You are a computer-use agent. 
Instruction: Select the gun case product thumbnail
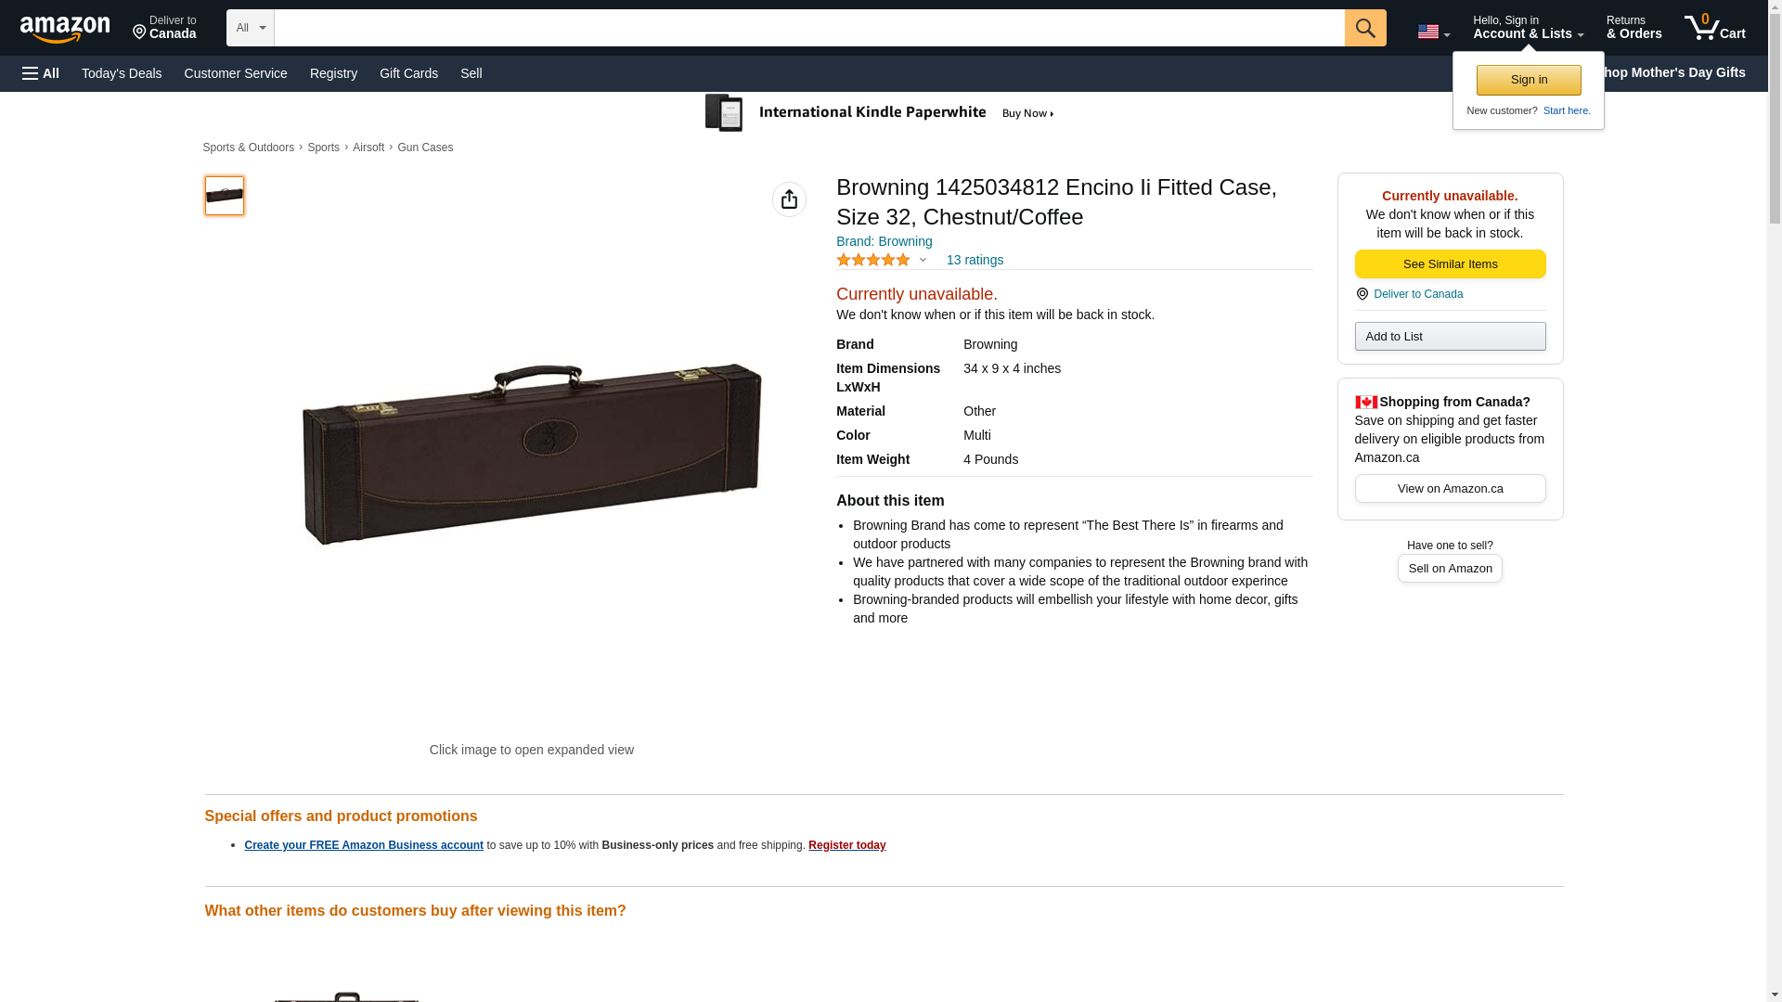pos(225,196)
